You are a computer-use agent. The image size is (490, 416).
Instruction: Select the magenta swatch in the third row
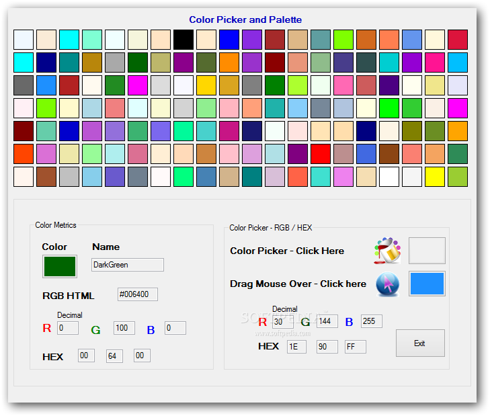coord(138,85)
